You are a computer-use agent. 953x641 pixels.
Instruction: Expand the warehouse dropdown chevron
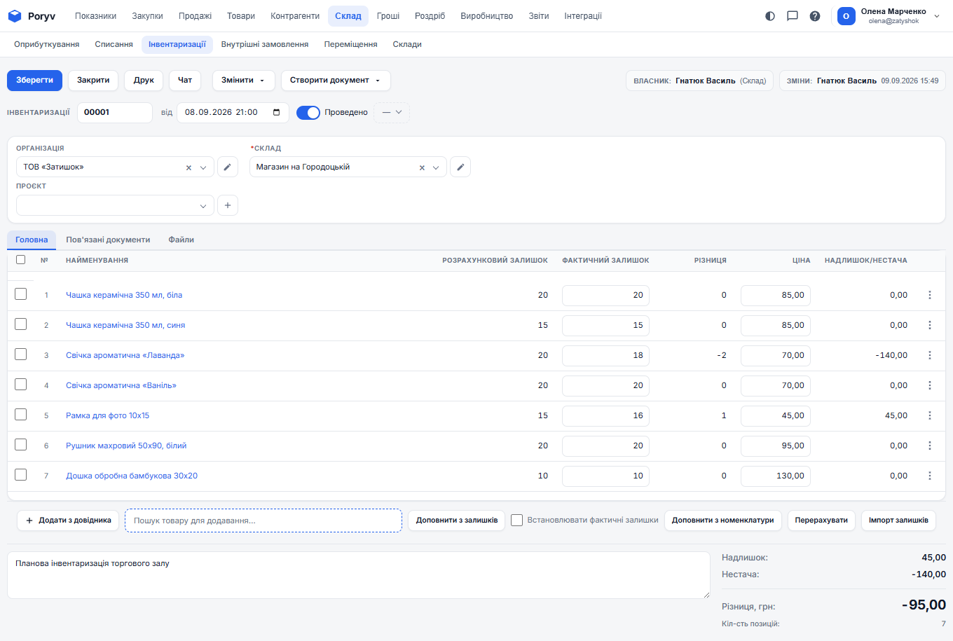436,167
